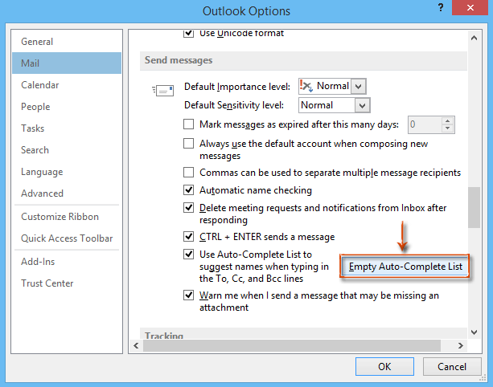Increase expired days spinner value
The image size is (493, 387).
tap(447, 121)
